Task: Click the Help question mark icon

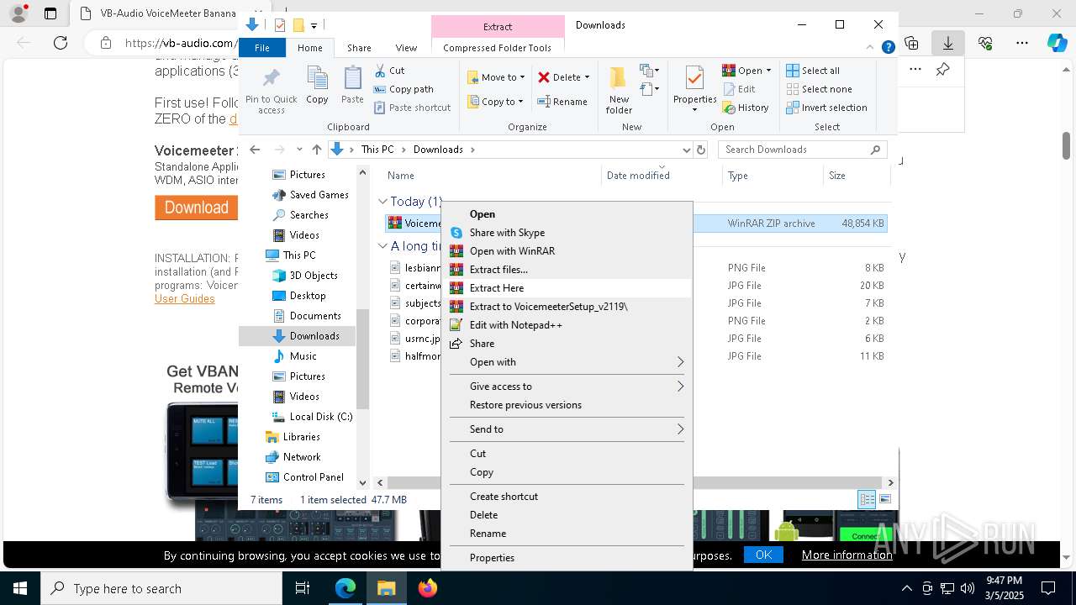Action: [x=888, y=48]
